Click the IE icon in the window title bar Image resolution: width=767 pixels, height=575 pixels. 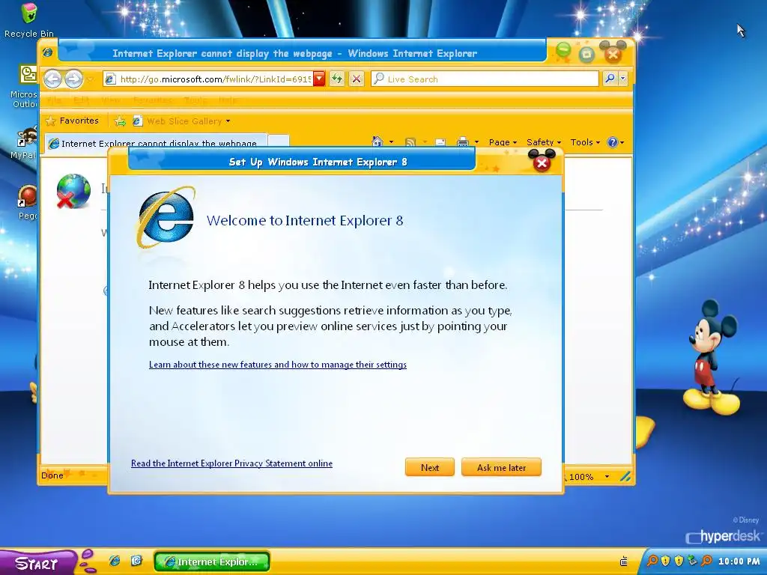(x=47, y=52)
